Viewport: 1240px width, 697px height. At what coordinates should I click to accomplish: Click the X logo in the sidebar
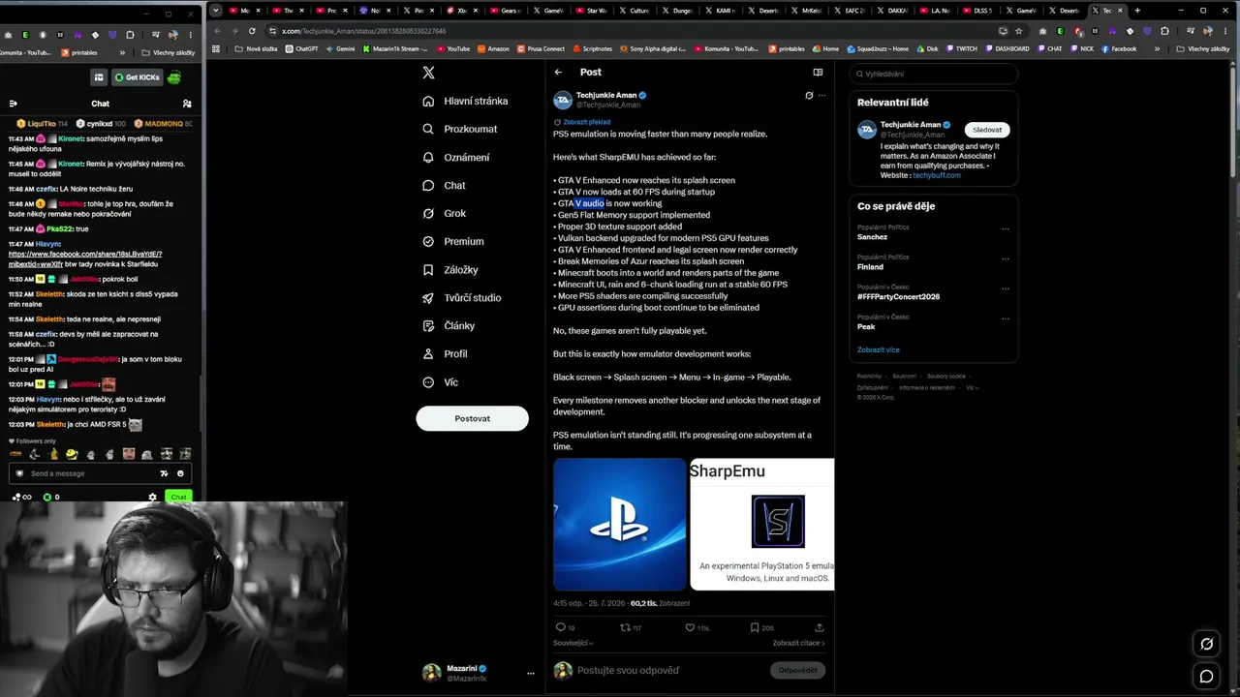click(428, 73)
